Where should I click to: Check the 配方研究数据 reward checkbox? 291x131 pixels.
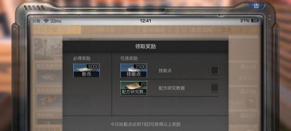tap(214, 87)
